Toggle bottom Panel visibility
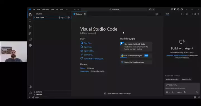The image size is (201, 106). coord(178,9)
